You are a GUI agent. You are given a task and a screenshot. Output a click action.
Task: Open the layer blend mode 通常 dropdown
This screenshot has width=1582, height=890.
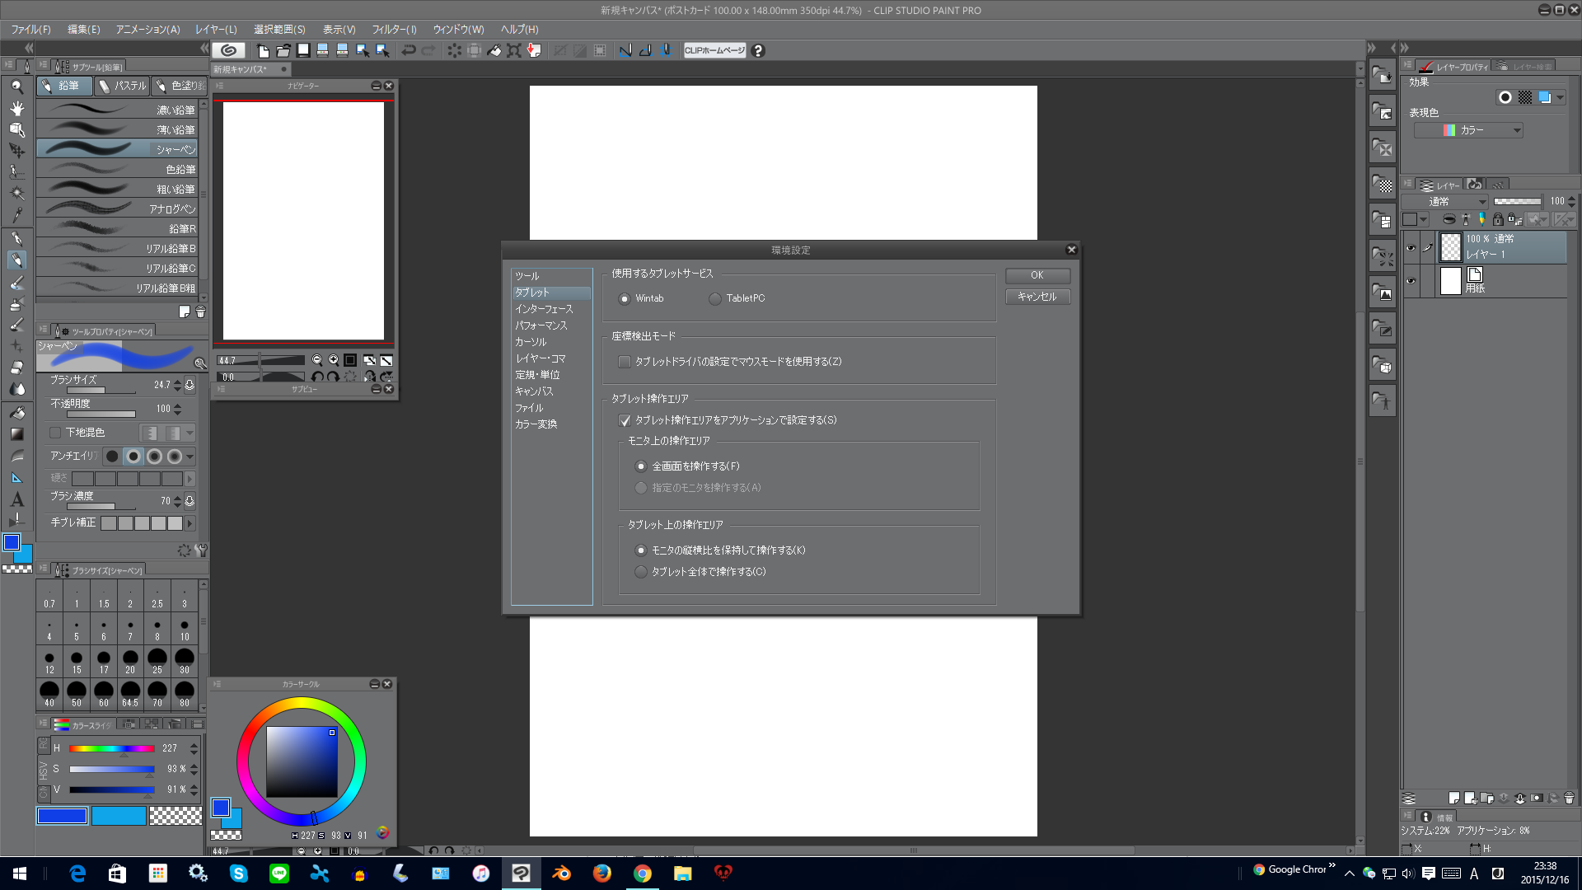coord(1446,202)
